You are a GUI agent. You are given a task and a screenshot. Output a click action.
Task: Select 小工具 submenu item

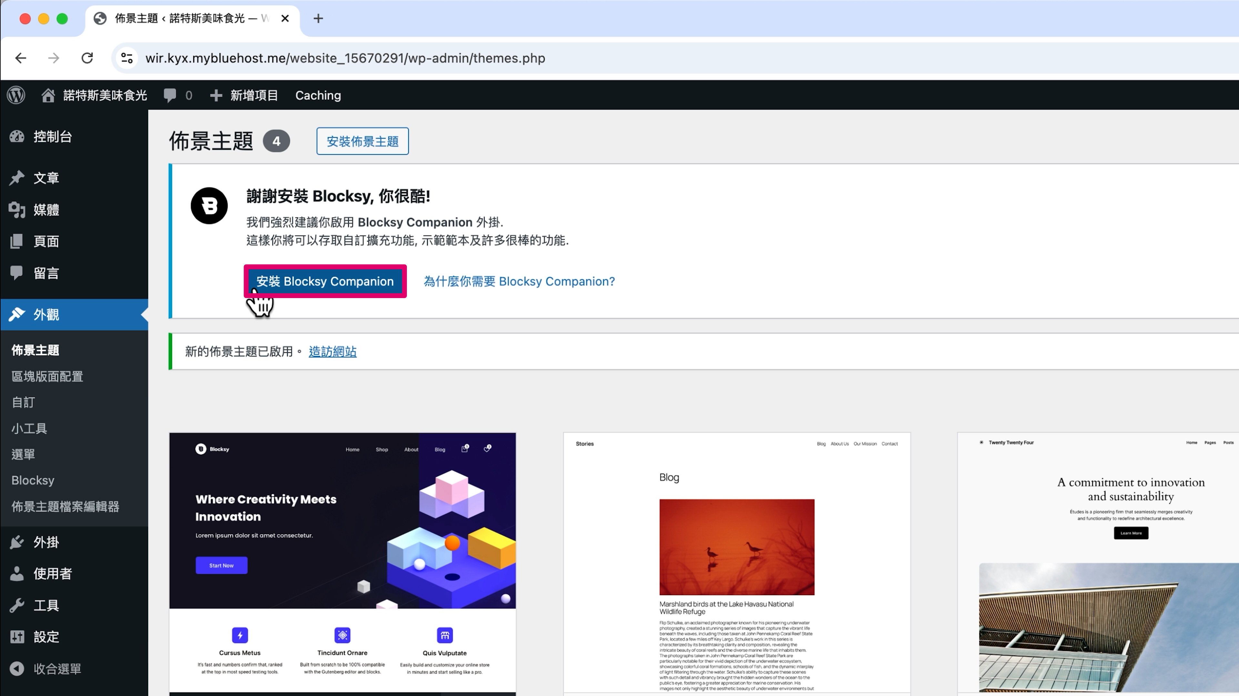pos(29,428)
